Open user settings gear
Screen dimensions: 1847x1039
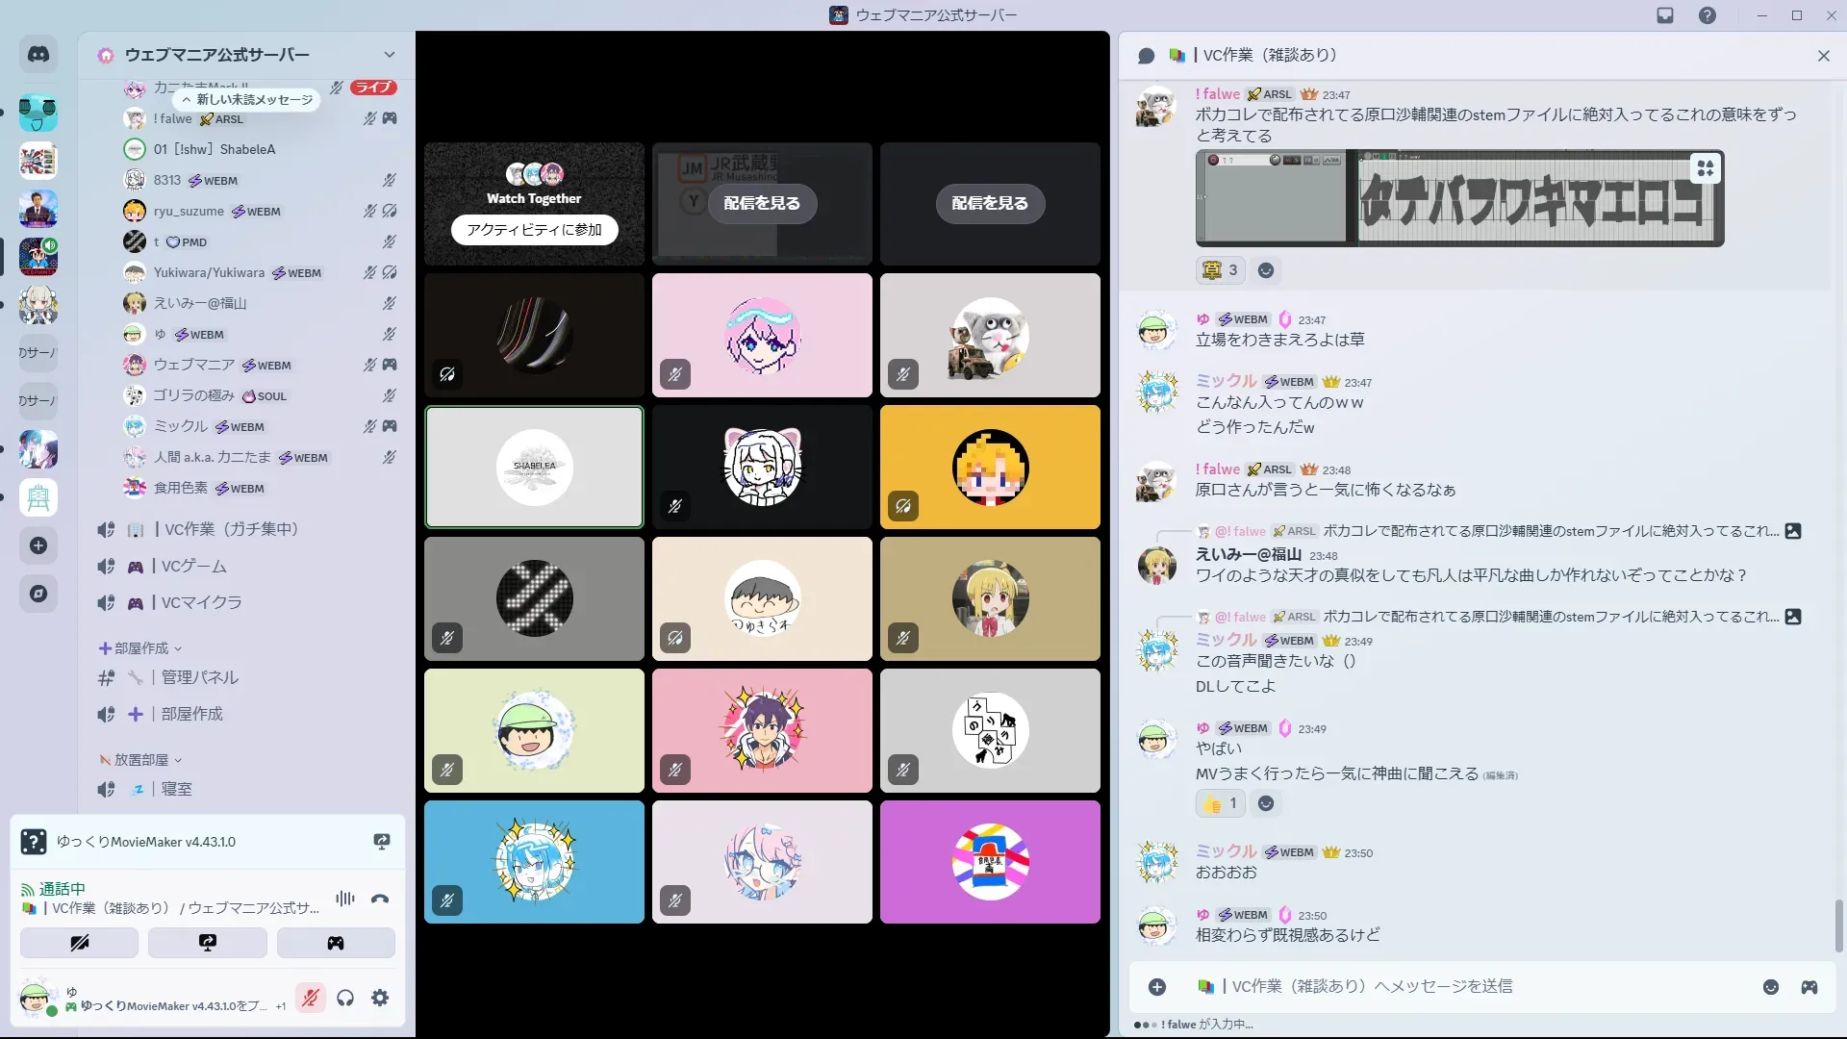380,998
